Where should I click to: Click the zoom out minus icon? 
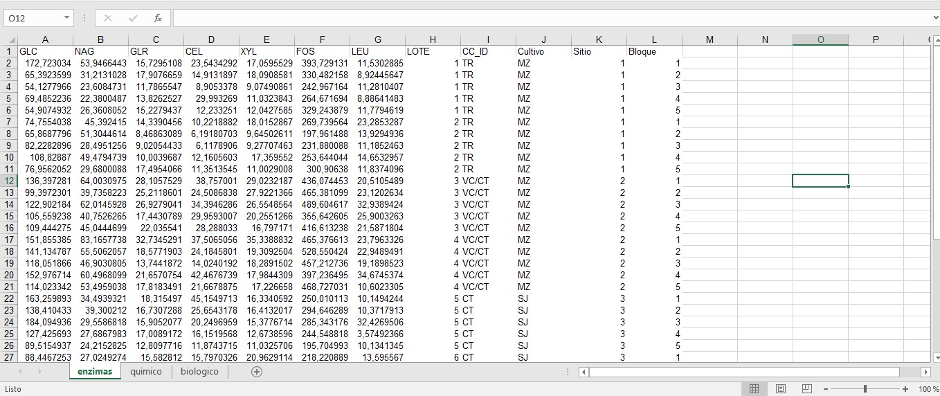825,389
